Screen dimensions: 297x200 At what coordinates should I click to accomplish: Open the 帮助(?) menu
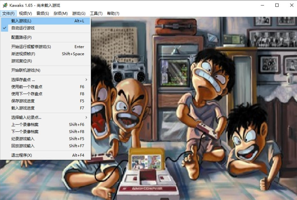click(x=113, y=13)
